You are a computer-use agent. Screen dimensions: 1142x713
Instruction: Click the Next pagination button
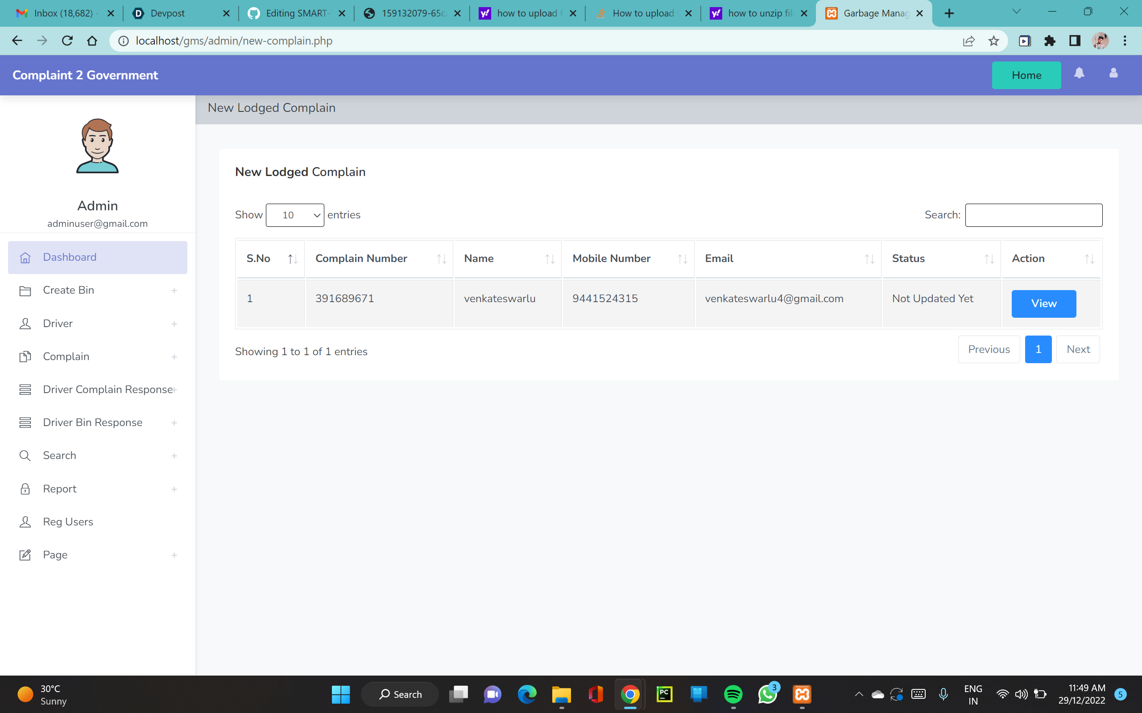coord(1078,349)
